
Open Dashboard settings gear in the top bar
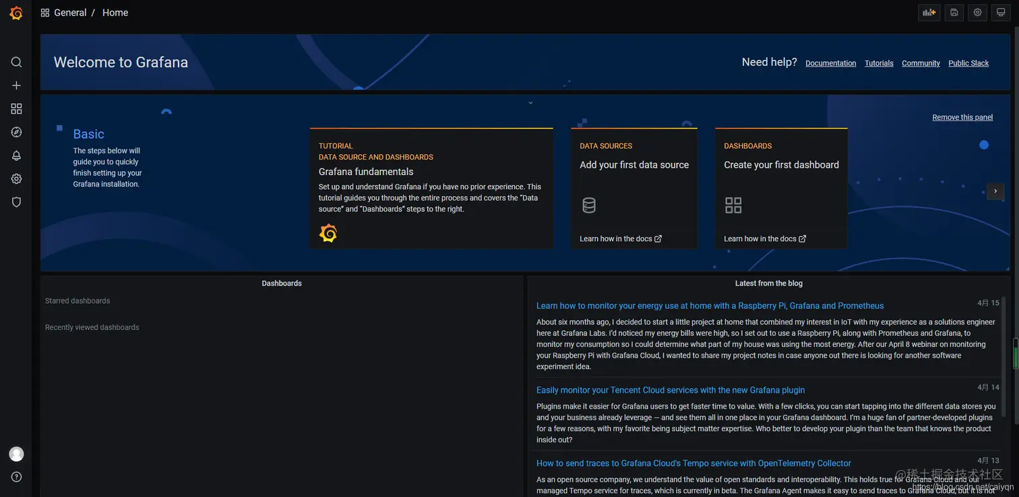(977, 12)
